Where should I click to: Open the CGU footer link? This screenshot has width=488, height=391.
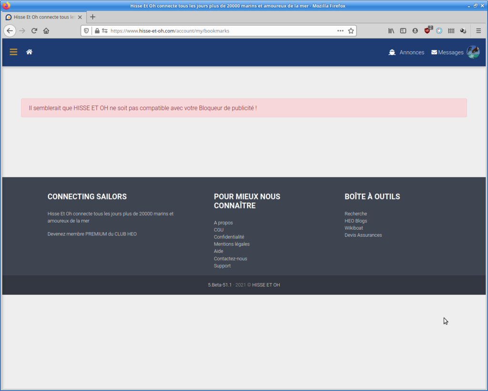point(218,230)
